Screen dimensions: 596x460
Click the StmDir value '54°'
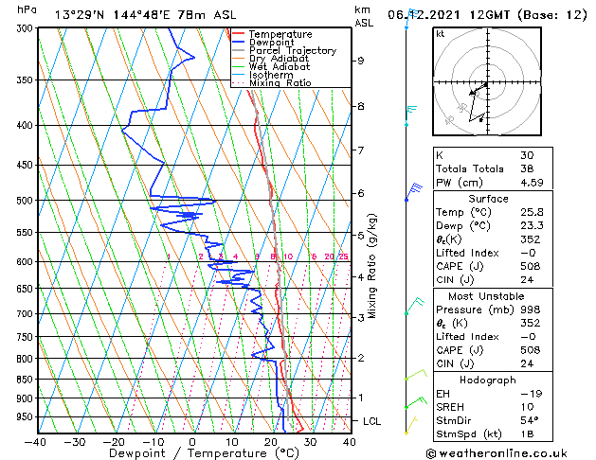coord(530,421)
